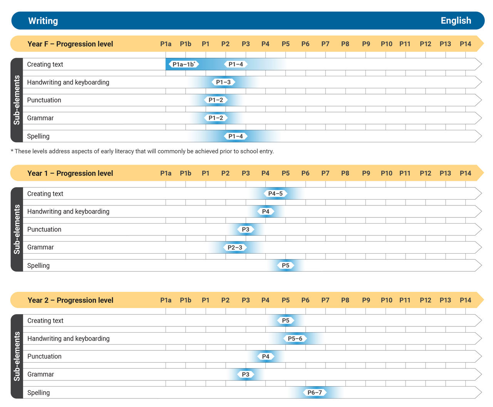Click the P3 badge in Year 1 Punctuation row
Screen dimensions: 493x407
tap(246, 229)
